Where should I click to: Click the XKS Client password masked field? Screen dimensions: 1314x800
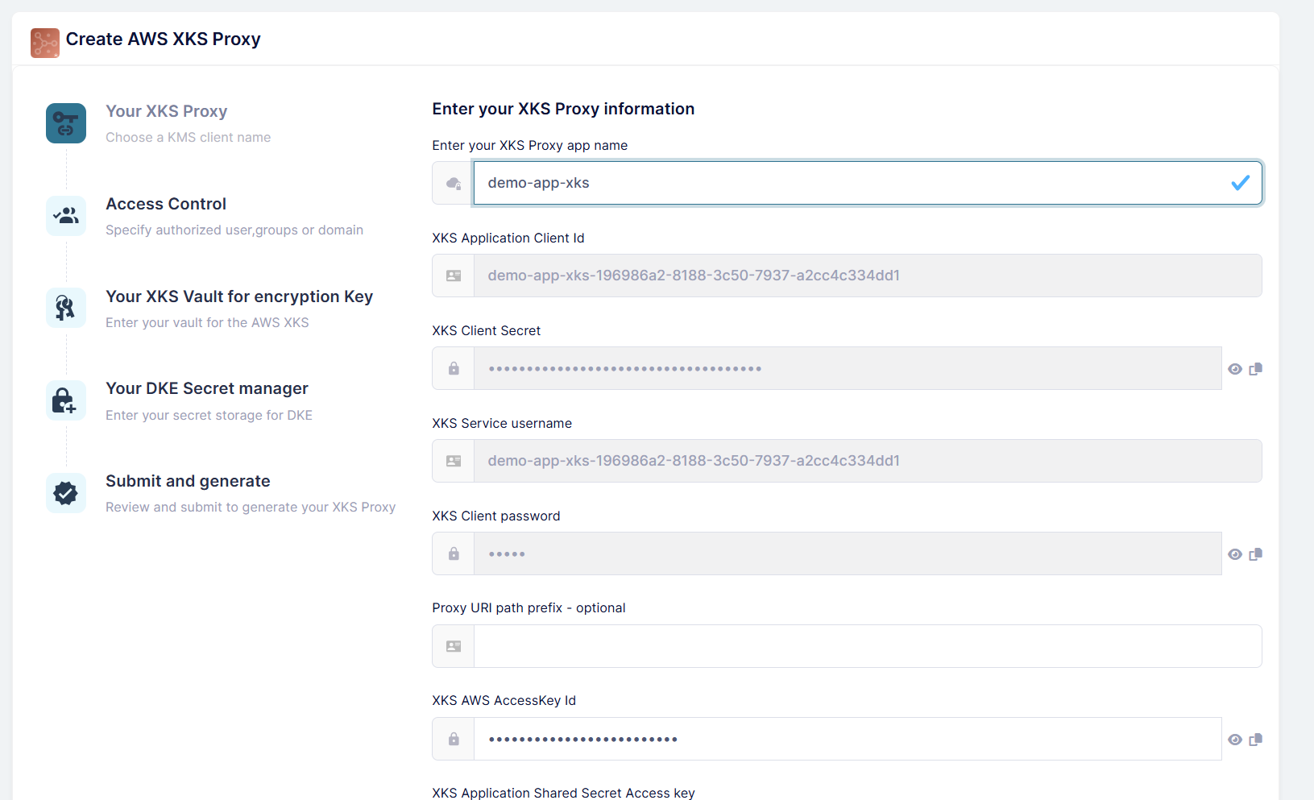click(x=848, y=553)
